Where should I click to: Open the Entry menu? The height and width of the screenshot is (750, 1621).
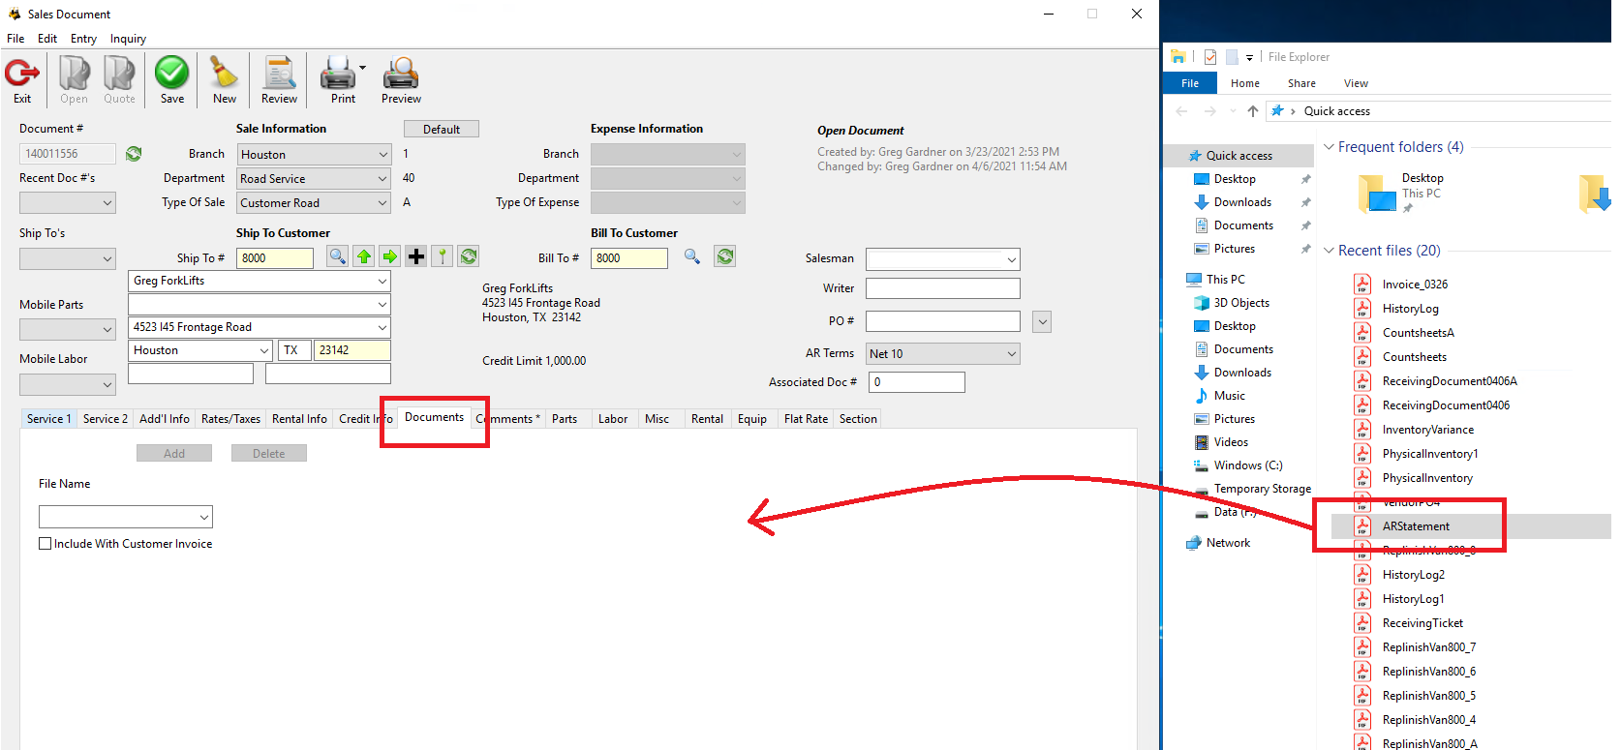pyautogui.click(x=83, y=39)
